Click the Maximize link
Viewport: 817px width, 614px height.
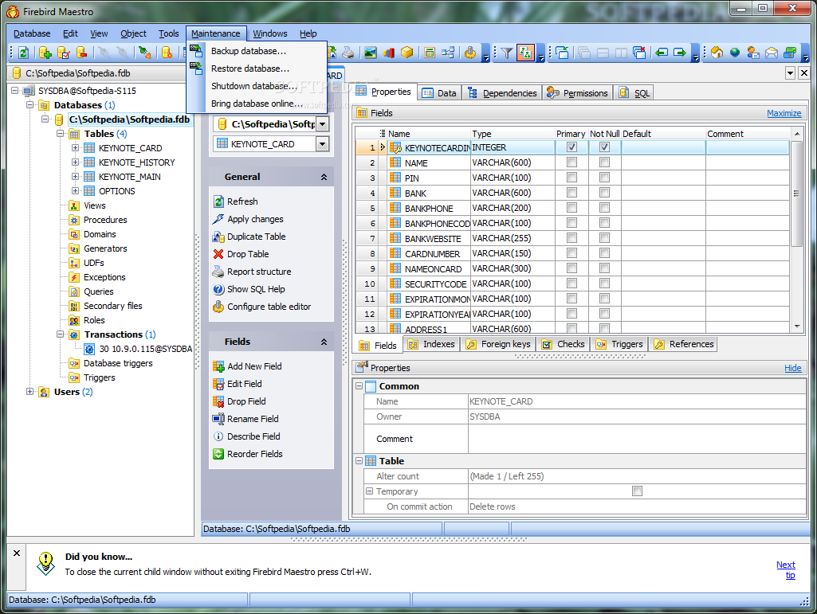(x=784, y=113)
